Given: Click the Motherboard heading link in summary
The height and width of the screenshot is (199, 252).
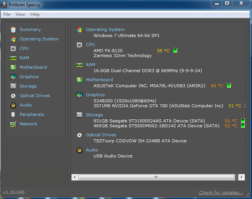Looking at the screenshot, I should 100,80.
